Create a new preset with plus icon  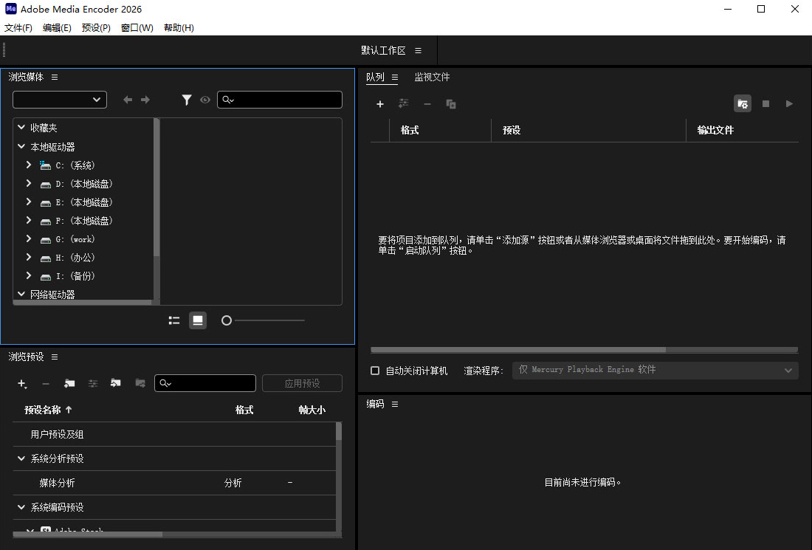22,383
